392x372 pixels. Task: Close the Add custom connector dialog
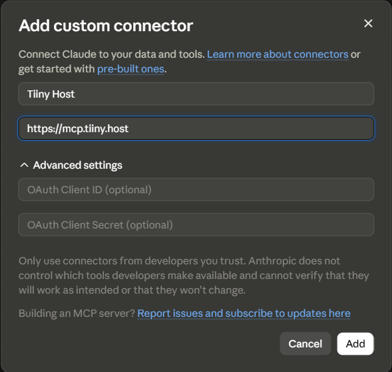click(x=368, y=23)
